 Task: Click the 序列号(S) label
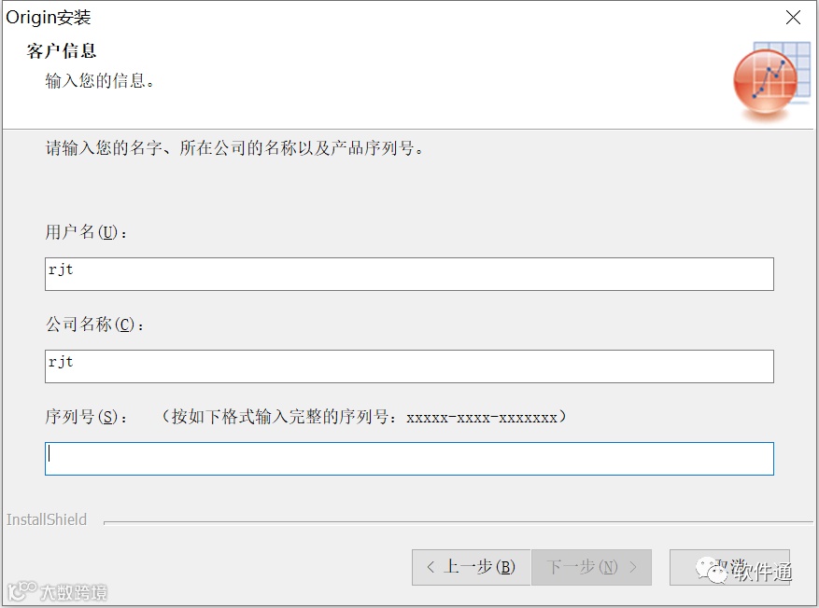pyautogui.click(x=86, y=417)
